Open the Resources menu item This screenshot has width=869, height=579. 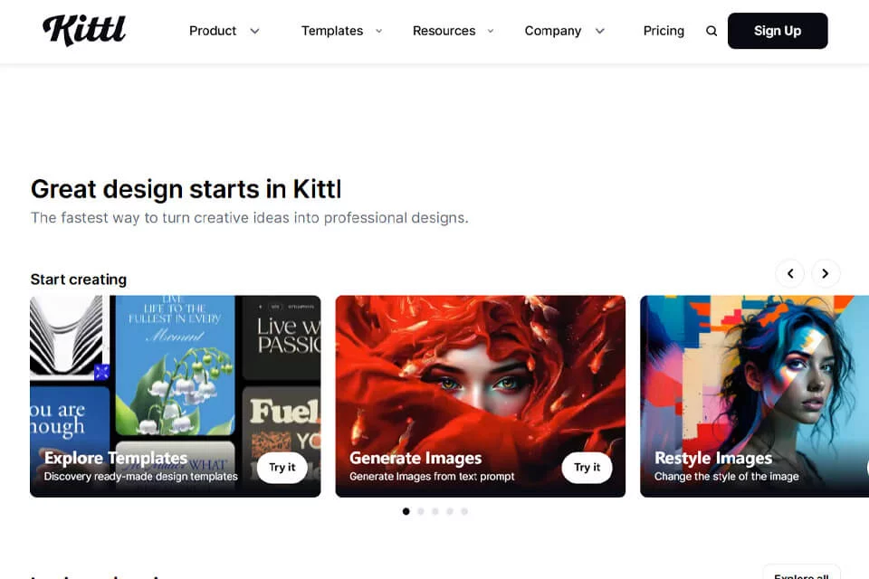coord(444,31)
